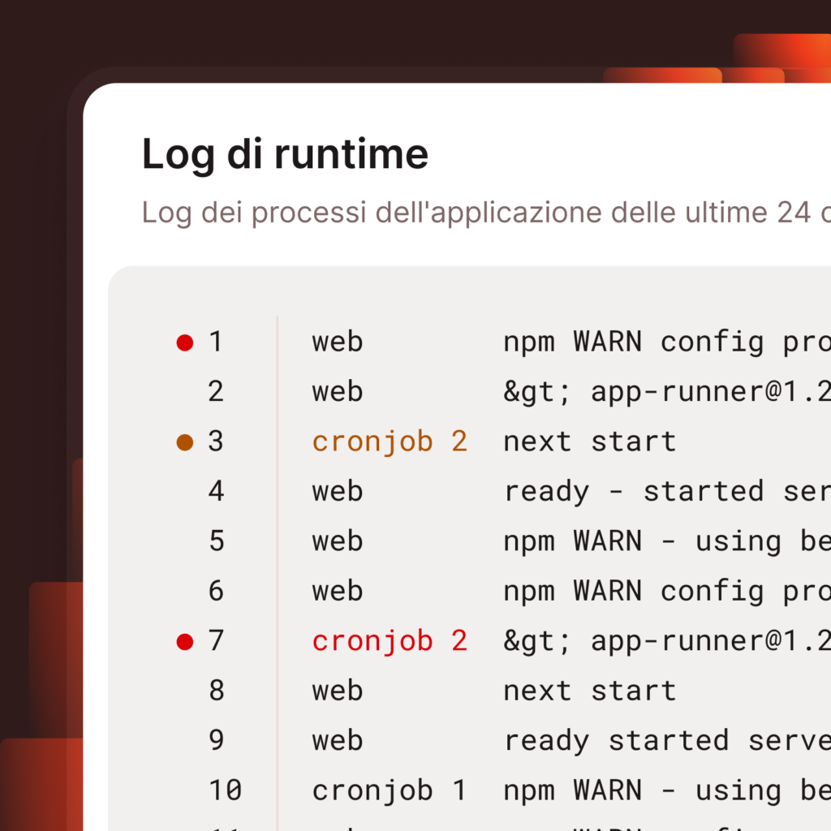Toggle the error indicator on line 1

pos(183,342)
